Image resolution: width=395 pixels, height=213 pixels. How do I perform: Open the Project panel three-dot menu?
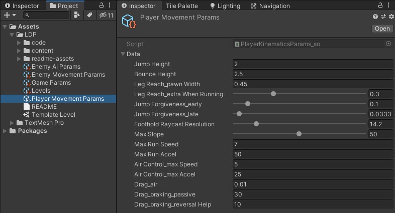(x=110, y=6)
